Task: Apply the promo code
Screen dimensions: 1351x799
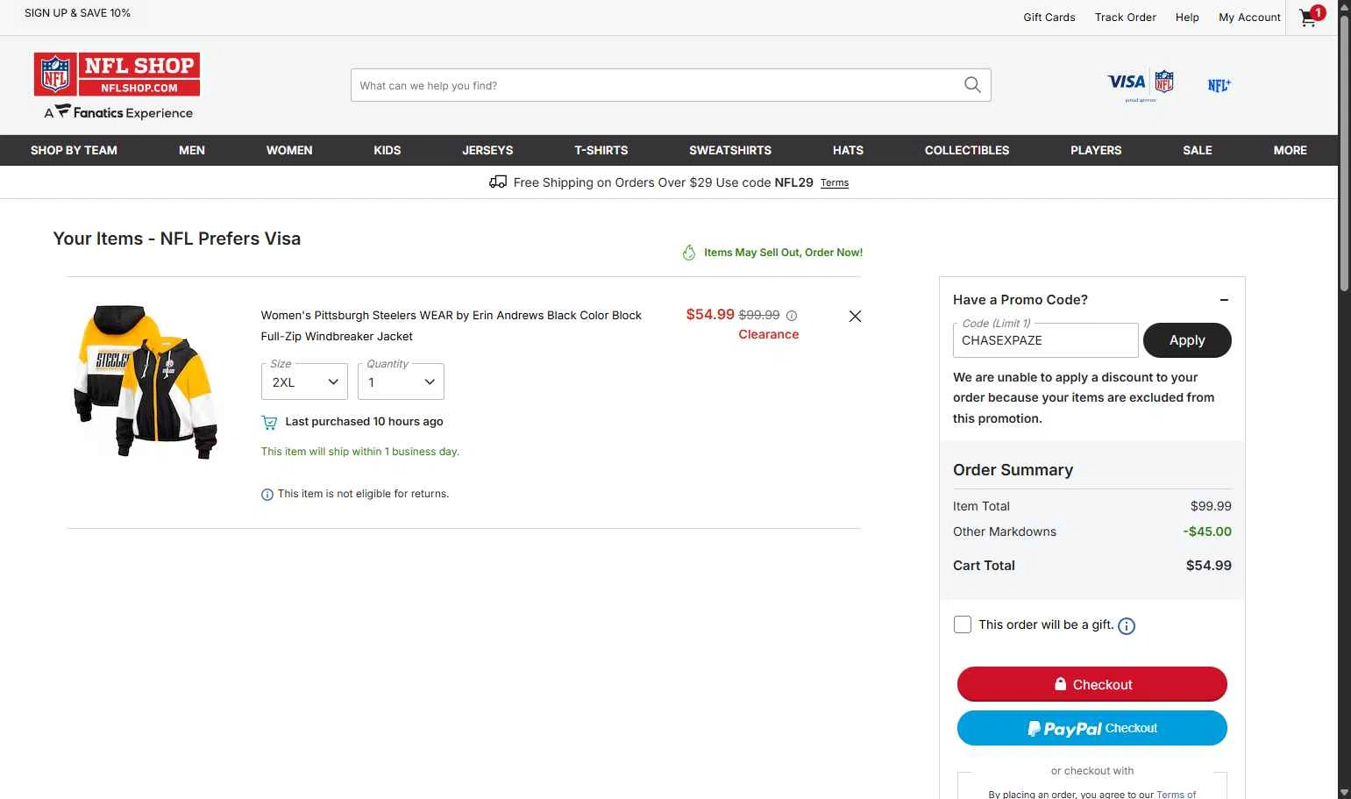Action: coord(1187,340)
